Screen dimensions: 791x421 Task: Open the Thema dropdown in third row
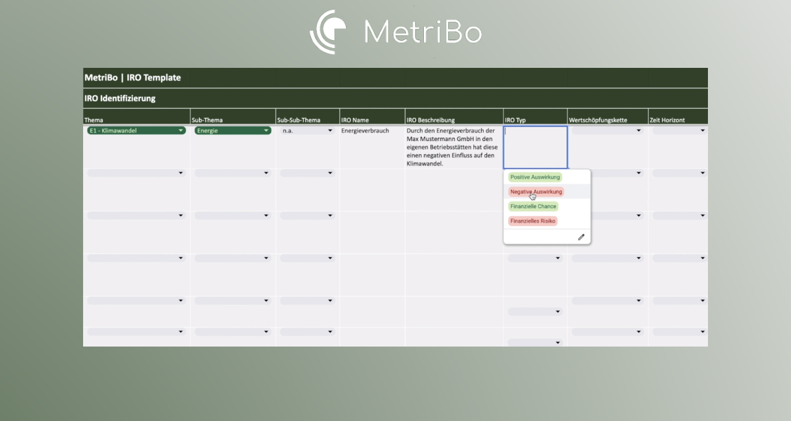(x=136, y=215)
